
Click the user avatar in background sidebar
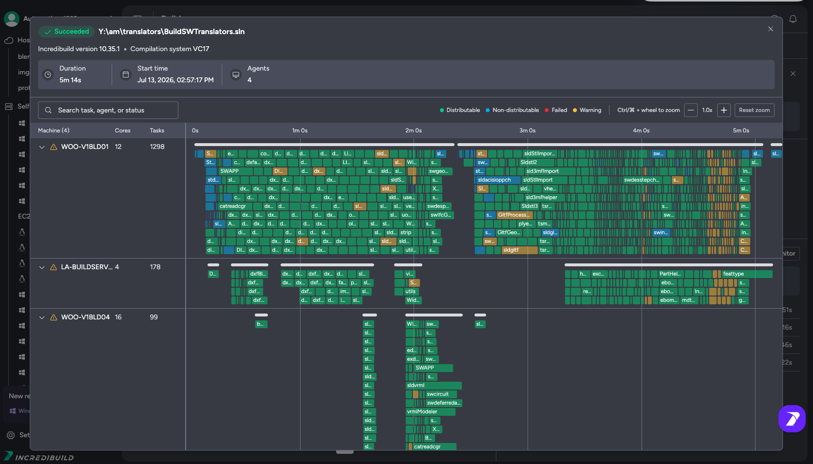[x=12, y=19]
